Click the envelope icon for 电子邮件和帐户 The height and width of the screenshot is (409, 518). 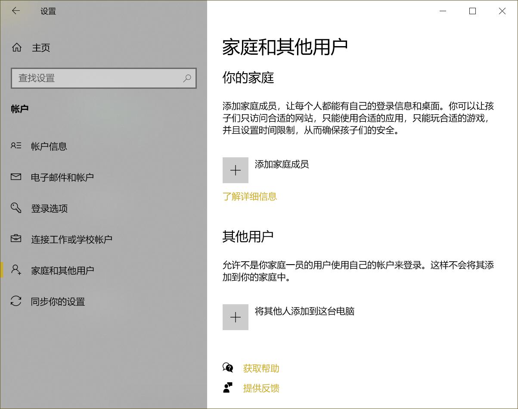pyautogui.click(x=16, y=177)
